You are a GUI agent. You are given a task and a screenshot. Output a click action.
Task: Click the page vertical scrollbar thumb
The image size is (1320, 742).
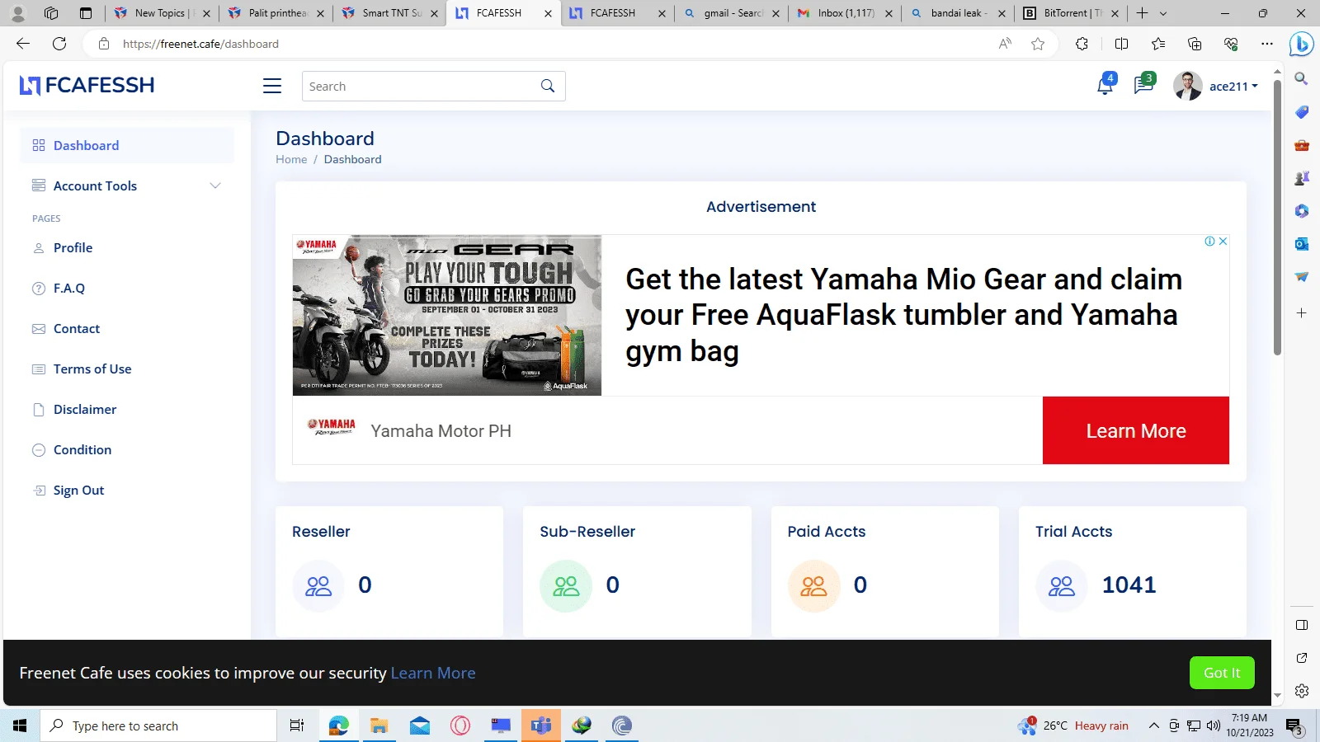(1277, 218)
